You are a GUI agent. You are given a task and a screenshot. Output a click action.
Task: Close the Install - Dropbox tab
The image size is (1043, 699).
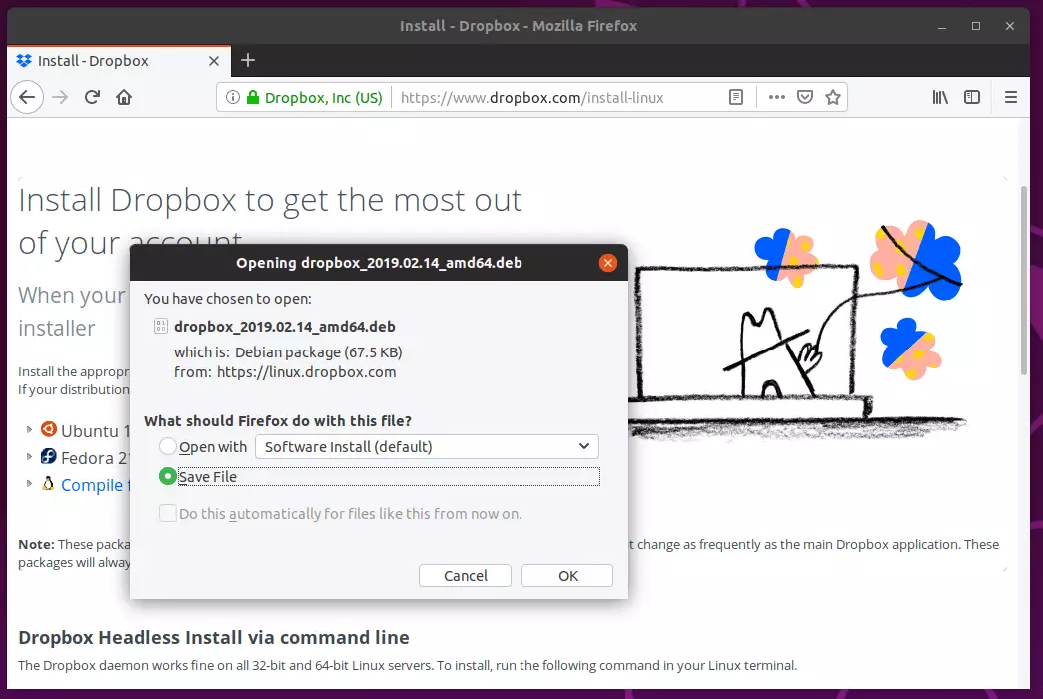click(214, 61)
